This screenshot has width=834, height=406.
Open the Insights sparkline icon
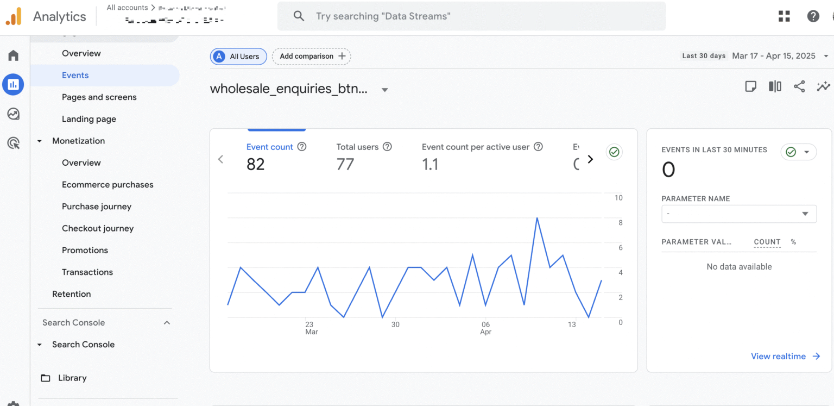[x=823, y=86]
